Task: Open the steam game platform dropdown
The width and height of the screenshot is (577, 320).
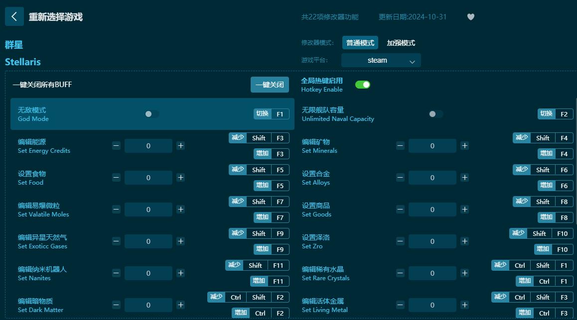Action: pos(381,60)
